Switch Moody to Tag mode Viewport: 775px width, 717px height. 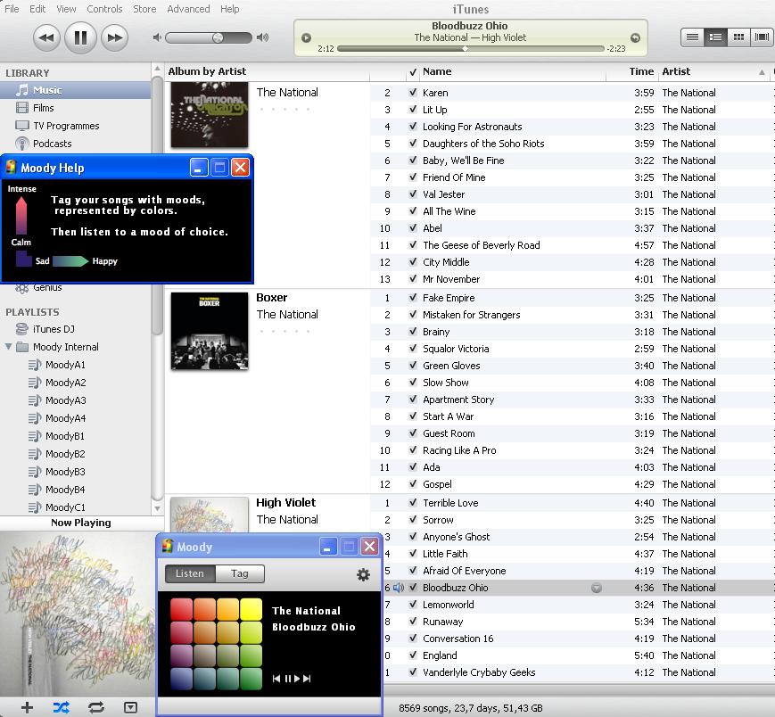[x=240, y=573]
